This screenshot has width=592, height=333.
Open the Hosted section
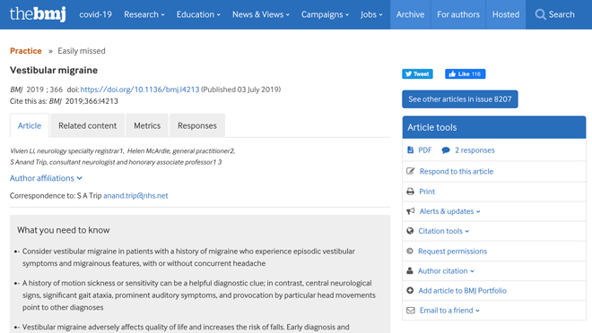coord(506,14)
